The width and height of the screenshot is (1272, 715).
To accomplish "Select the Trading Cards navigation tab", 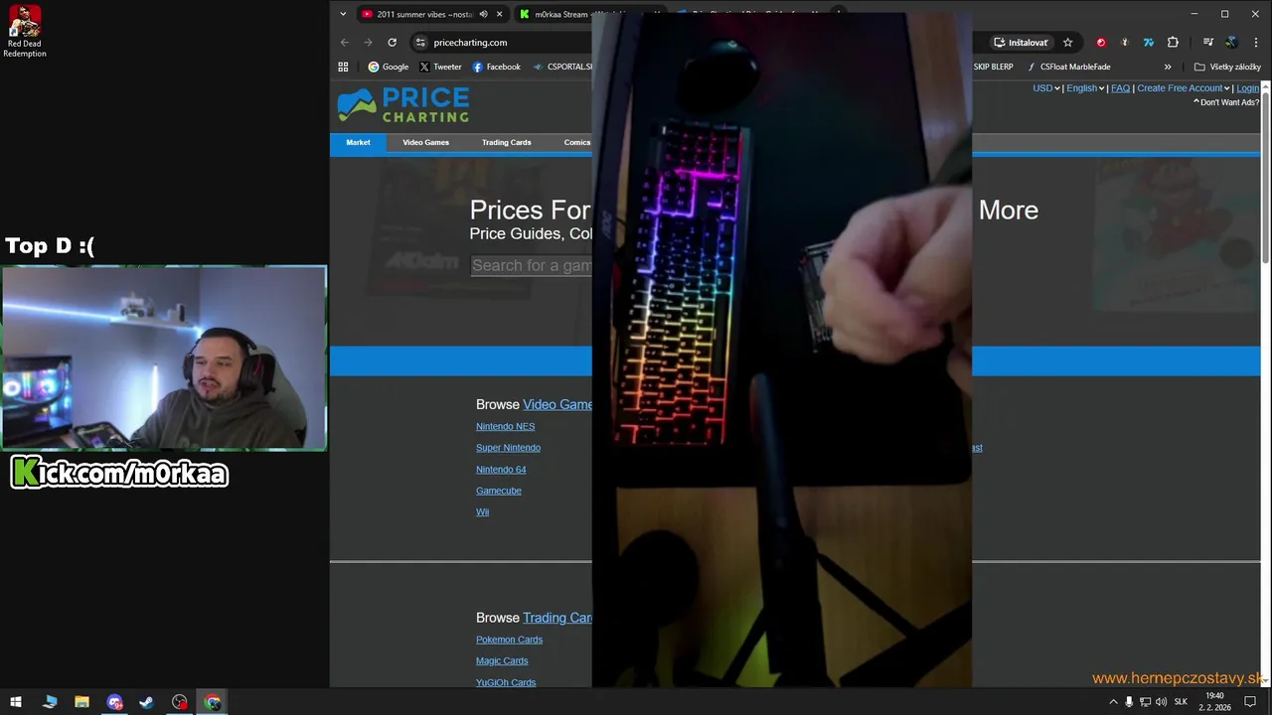I will pos(506,143).
